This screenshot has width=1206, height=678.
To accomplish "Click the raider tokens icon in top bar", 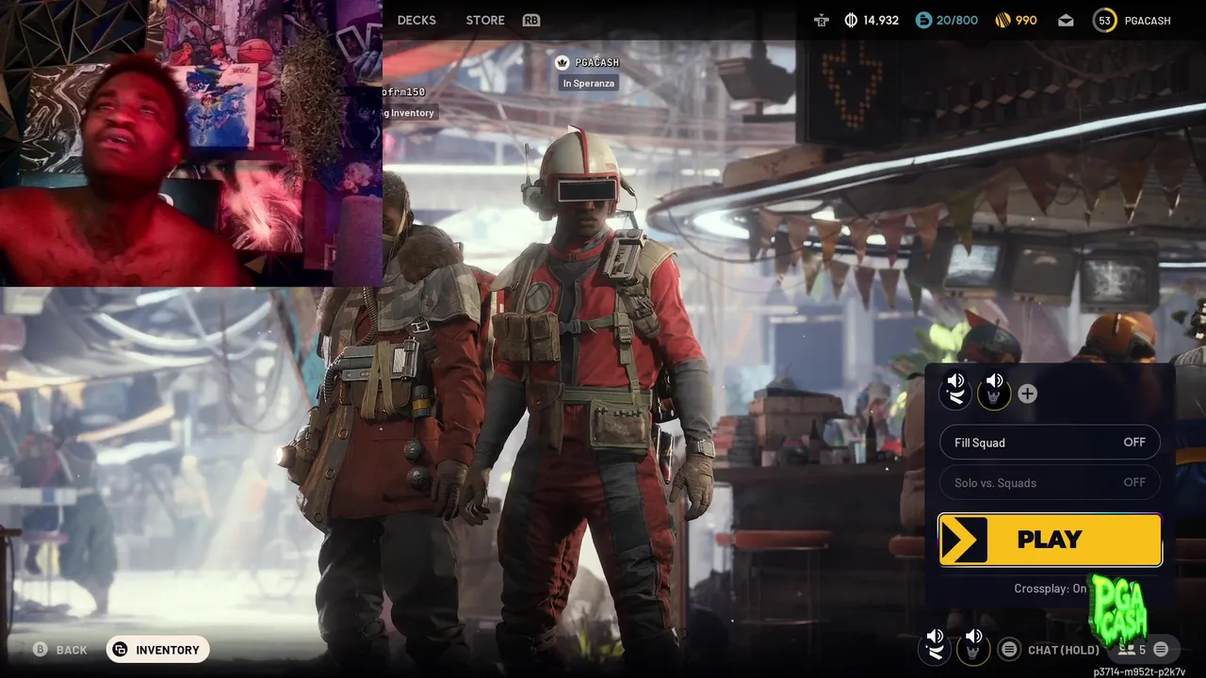I will [822, 20].
